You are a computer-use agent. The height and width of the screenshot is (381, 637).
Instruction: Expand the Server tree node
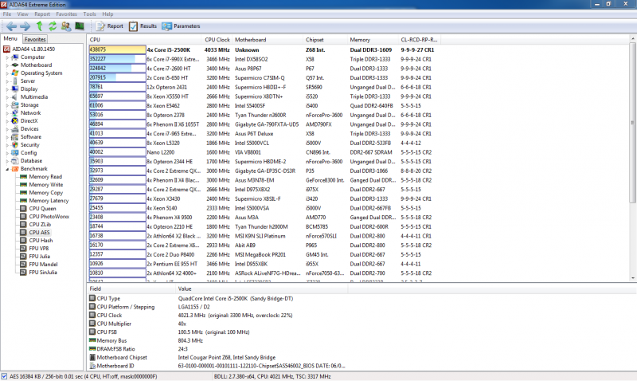point(7,81)
